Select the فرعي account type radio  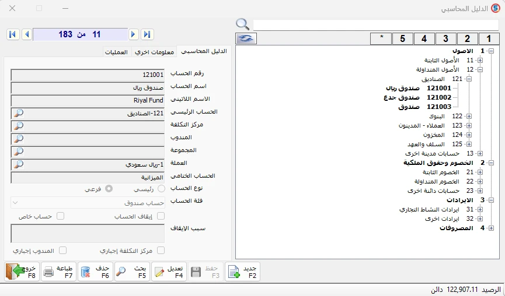[109, 189]
